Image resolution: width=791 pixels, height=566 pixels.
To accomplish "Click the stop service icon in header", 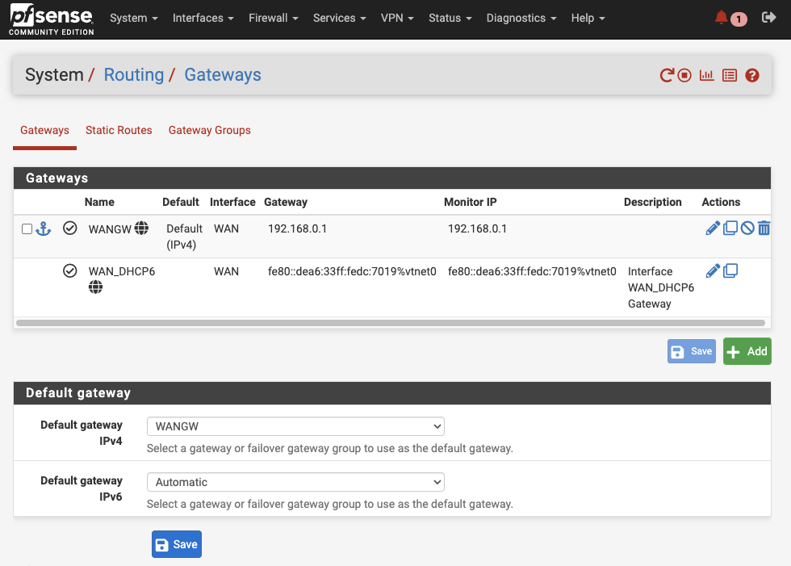I will point(684,75).
